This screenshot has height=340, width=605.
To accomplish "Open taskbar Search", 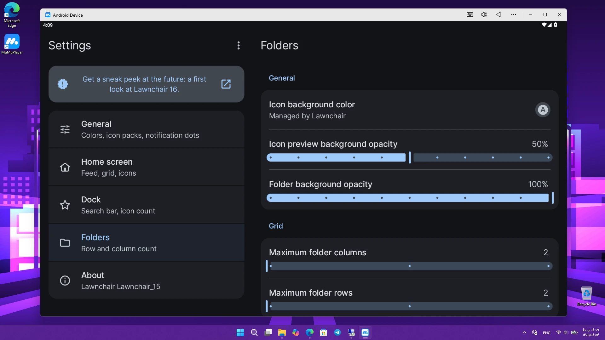I will coord(254,332).
